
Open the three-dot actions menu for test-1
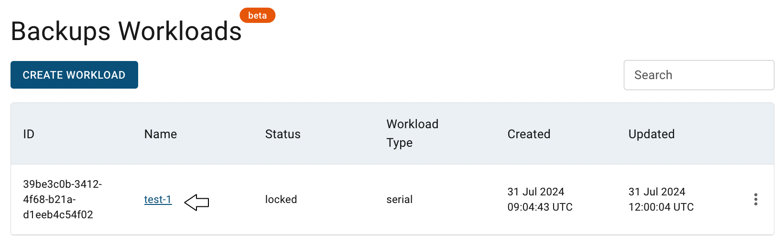pyautogui.click(x=755, y=199)
